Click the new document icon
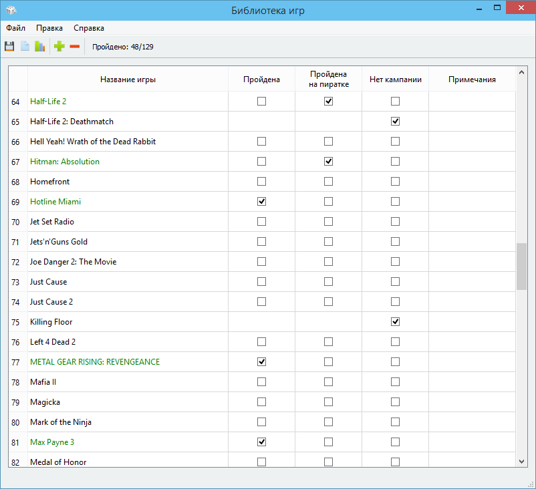This screenshot has height=489, width=536. click(x=25, y=46)
